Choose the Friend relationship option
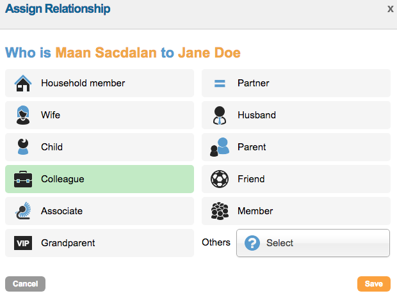Image resolution: width=397 pixels, height=298 pixels. tap(296, 179)
